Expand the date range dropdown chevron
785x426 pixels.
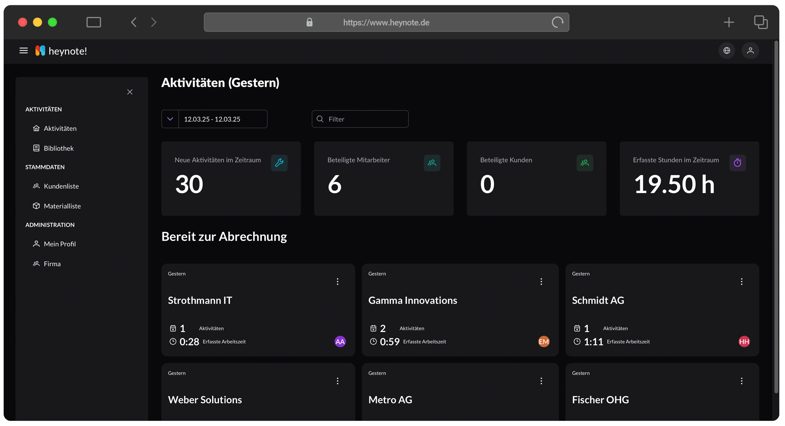pyautogui.click(x=170, y=119)
